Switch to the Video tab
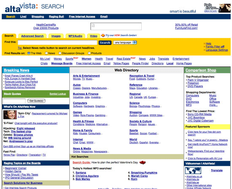The height and width of the screenshot is (189, 232). [x=94, y=36]
